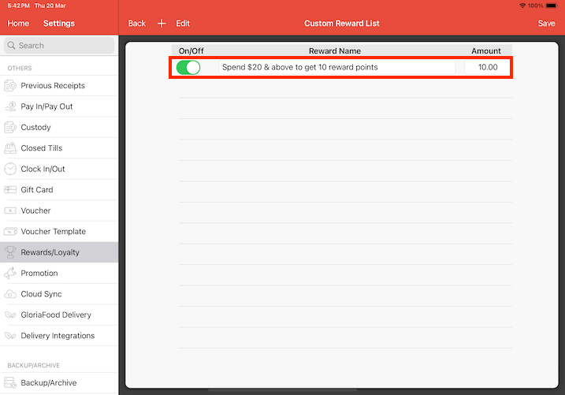Click the Promotion megaphone icon
Viewport: 565px width, 395px height.
10,273
